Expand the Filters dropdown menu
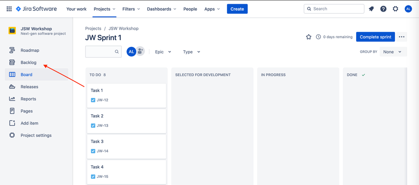Viewport: 419px width, 185px height. [131, 9]
